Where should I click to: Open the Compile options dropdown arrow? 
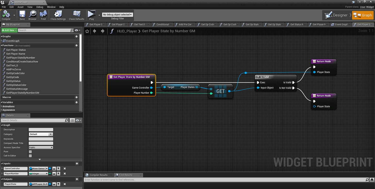[14, 15]
